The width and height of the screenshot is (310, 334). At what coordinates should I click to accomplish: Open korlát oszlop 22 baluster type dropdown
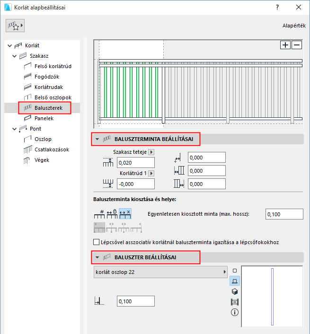coord(160,272)
